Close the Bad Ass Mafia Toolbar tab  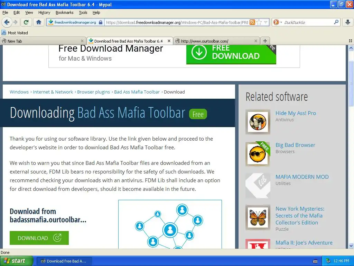tap(169, 41)
